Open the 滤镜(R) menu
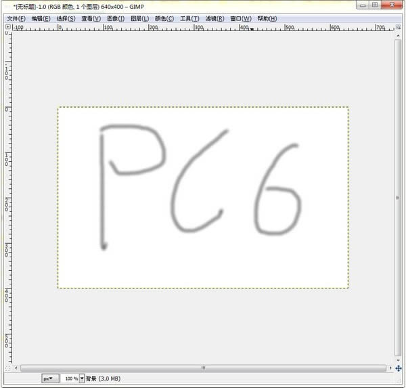 tap(215, 18)
